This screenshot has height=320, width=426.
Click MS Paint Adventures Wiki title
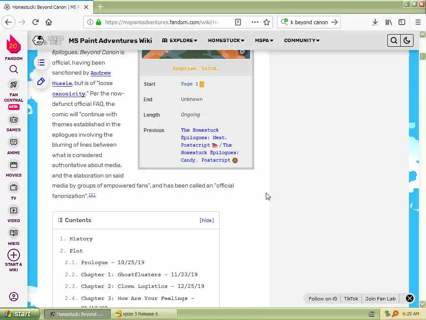[110, 40]
